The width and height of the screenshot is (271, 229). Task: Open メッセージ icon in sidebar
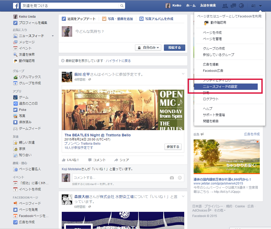tap(15, 42)
